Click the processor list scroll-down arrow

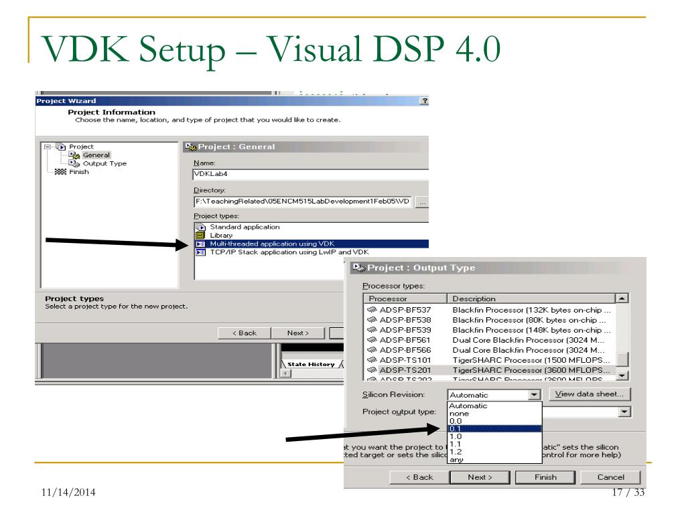(x=622, y=375)
